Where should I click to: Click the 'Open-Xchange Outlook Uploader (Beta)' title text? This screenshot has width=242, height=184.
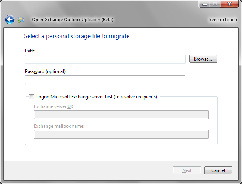[72, 20]
